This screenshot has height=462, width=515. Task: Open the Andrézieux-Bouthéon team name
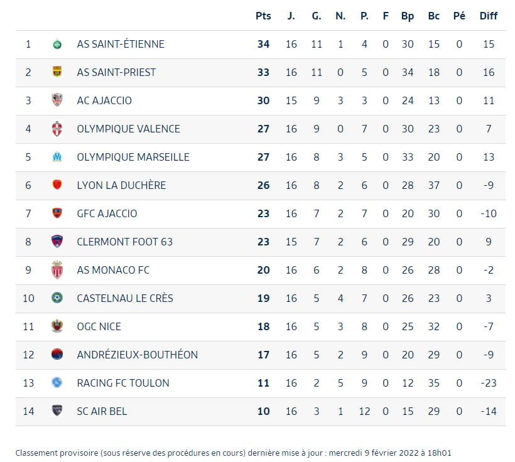pyautogui.click(x=137, y=355)
